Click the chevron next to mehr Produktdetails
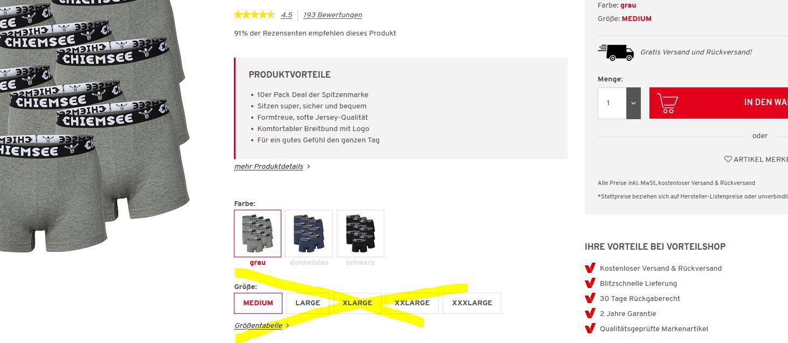The height and width of the screenshot is (343, 788). pos(308,167)
